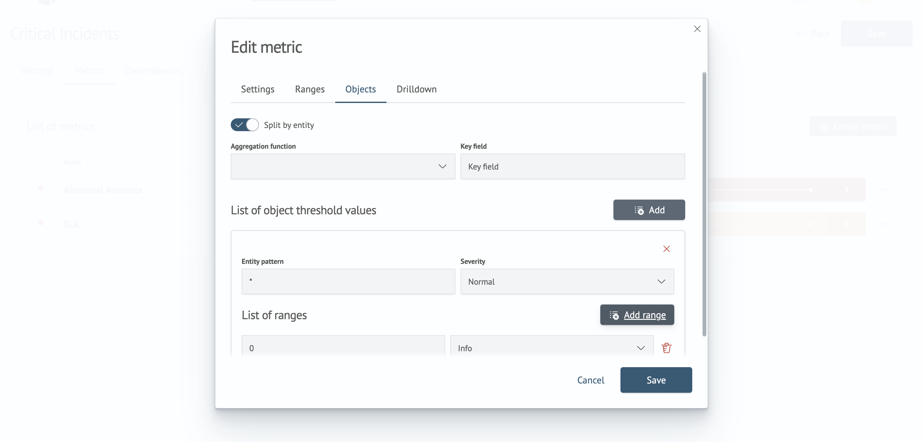
Task: Delete the Info range row
Action: [666, 348]
